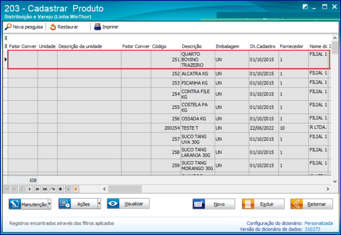
Task: Select the QUARTO BOVINO TRAZEIRO cell
Action: tap(198, 60)
